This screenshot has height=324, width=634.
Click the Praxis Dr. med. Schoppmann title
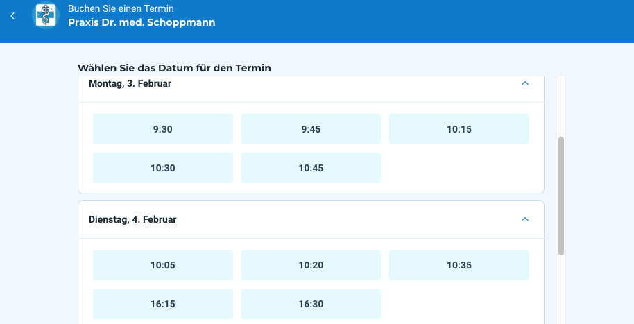tap(142, 22)
